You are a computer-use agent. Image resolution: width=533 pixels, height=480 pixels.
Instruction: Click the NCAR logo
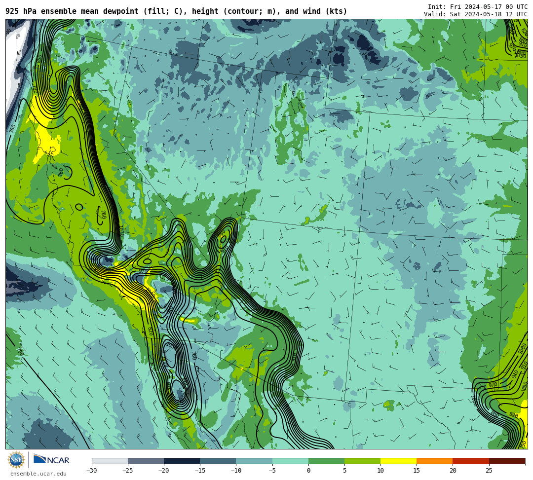51,460
